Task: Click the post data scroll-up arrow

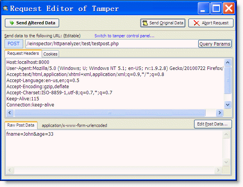Action: pos(226,134)
